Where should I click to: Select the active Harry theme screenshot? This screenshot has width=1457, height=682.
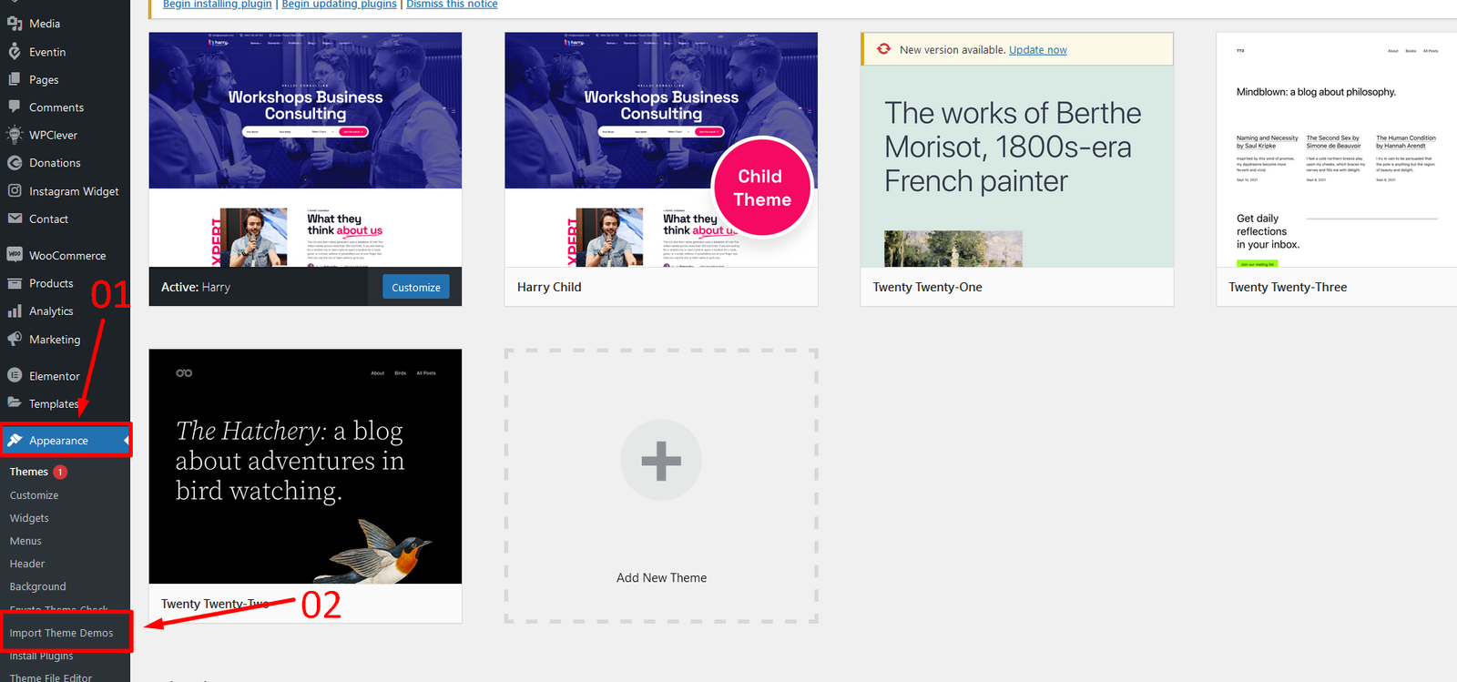click(305, 149)
